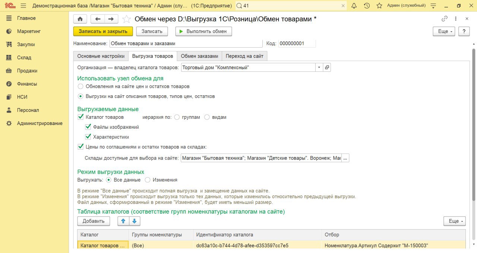Viewport: 477px width, 253px height.
Task: Switch to Выгрузка товаров tab
Action: pyautogui.click(x=153, y=56)
